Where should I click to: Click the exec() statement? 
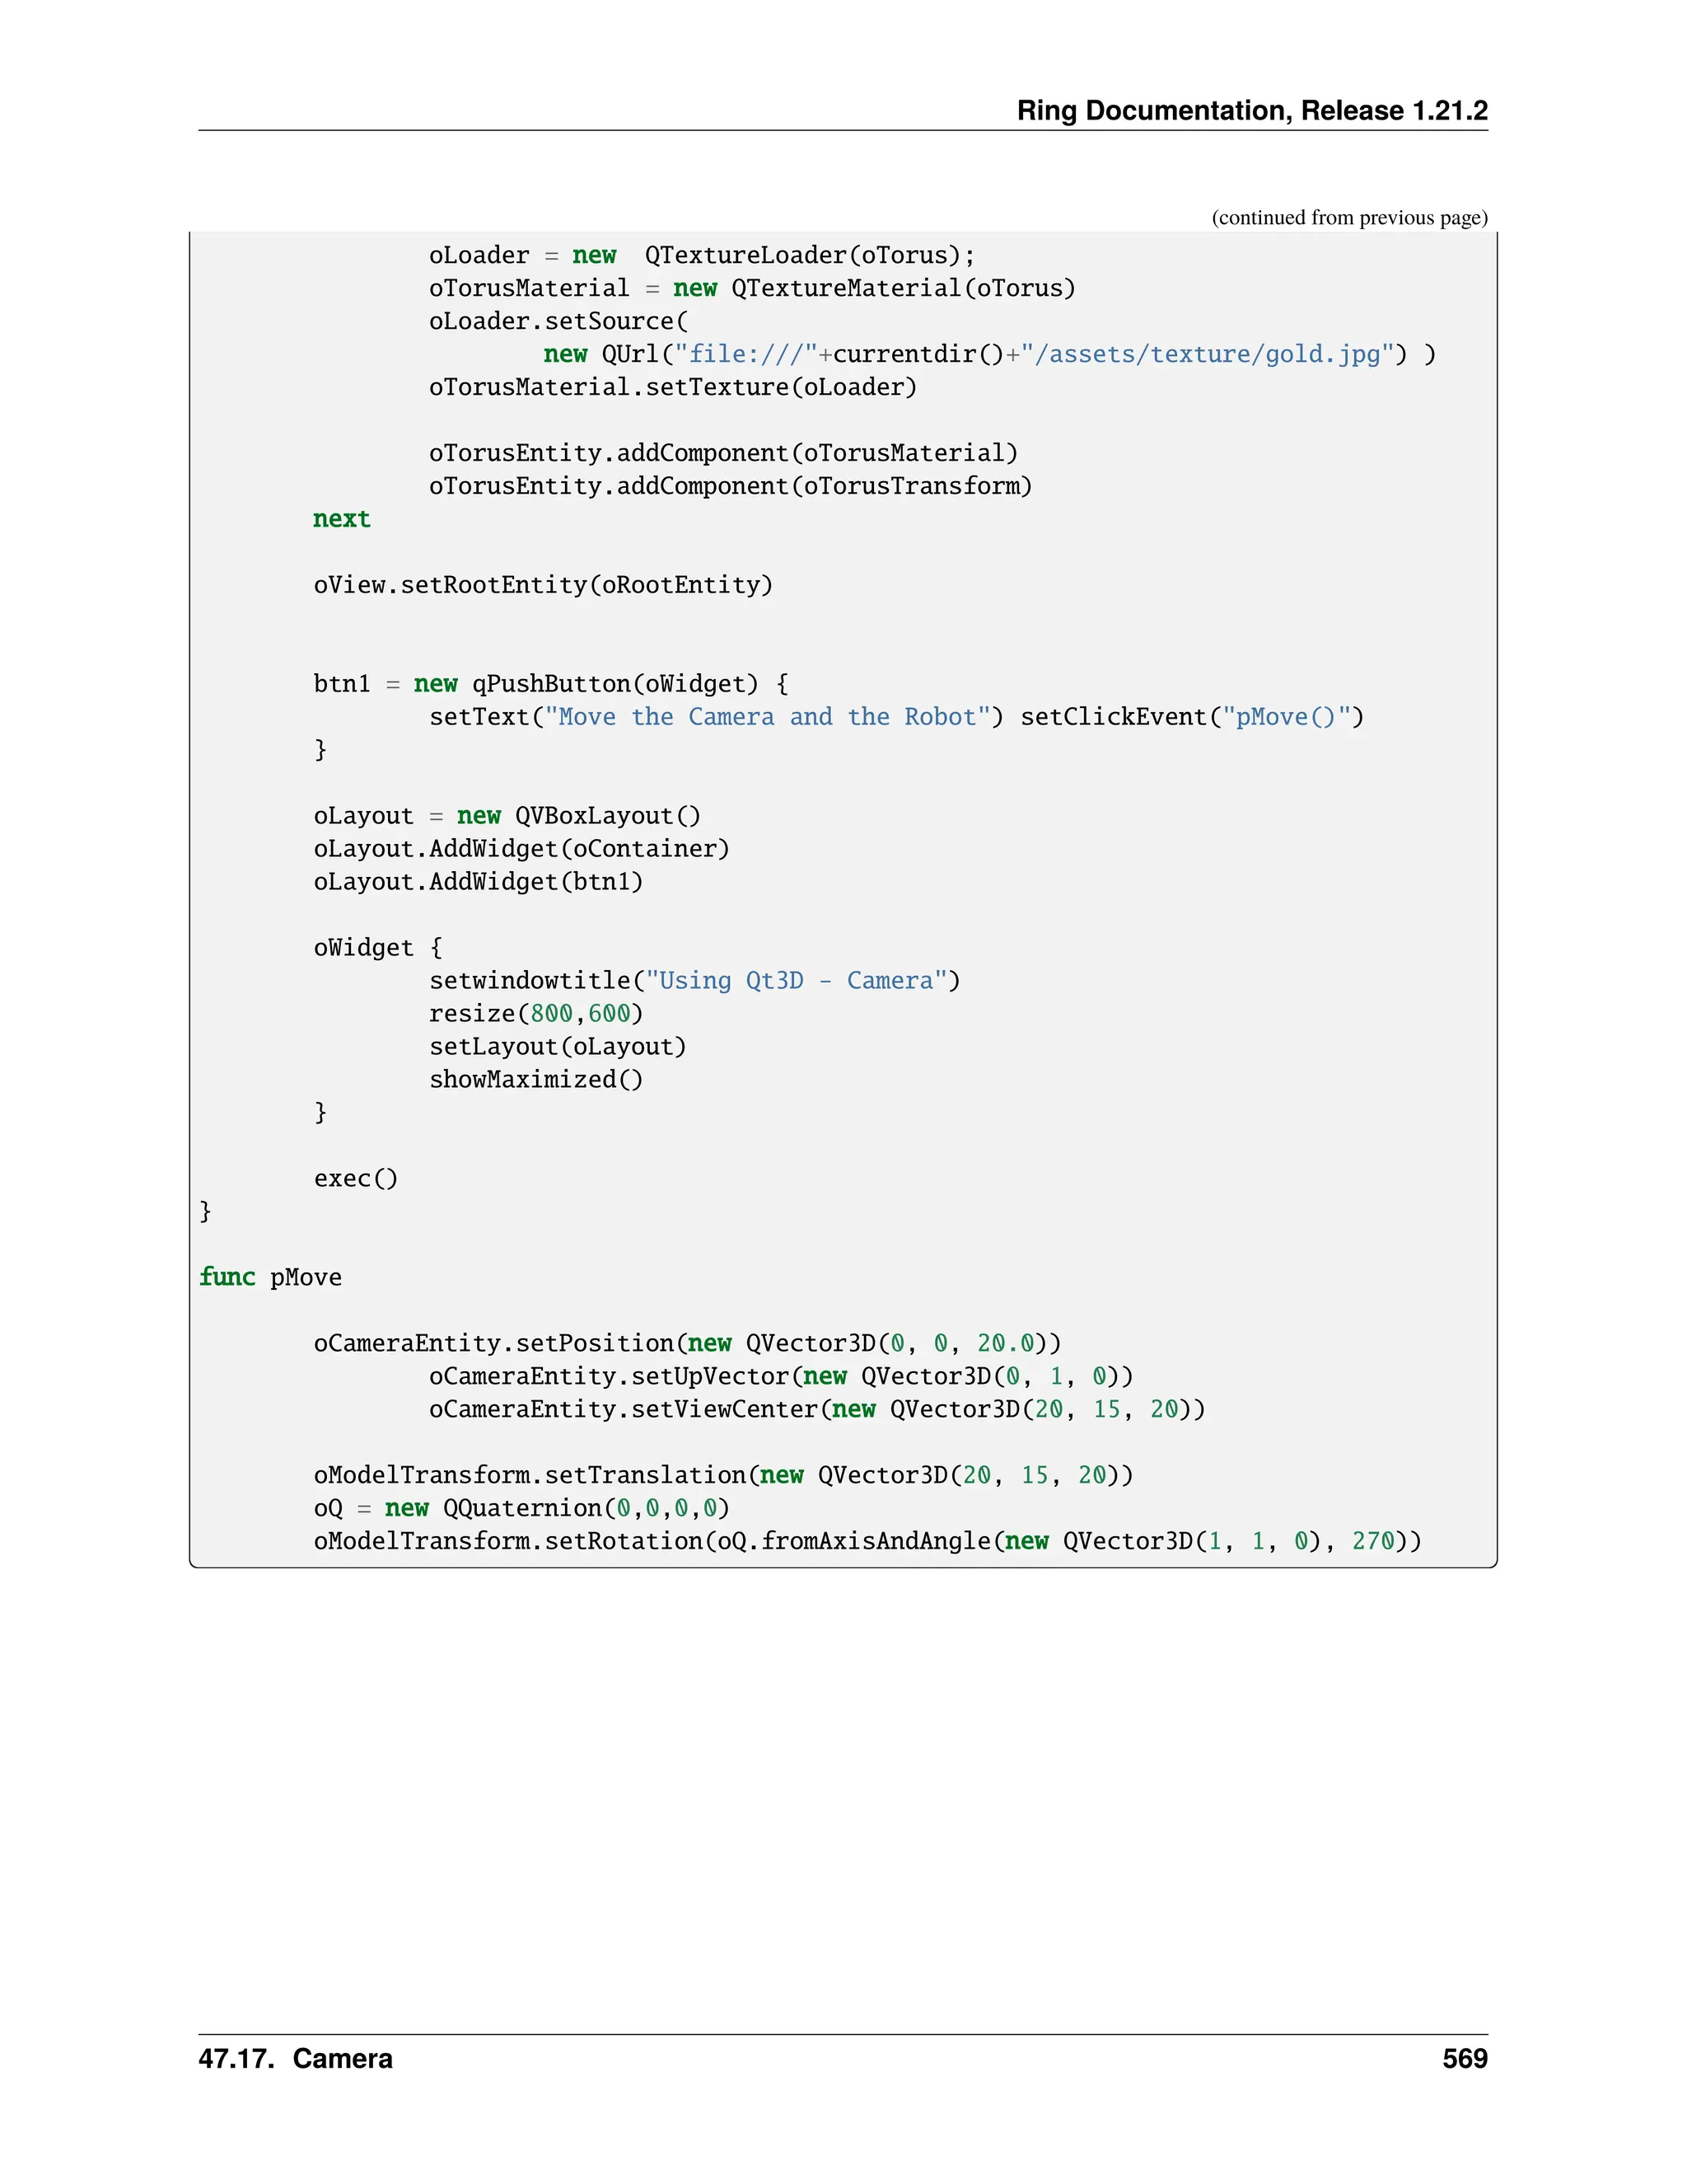(x=356, y=1179)
